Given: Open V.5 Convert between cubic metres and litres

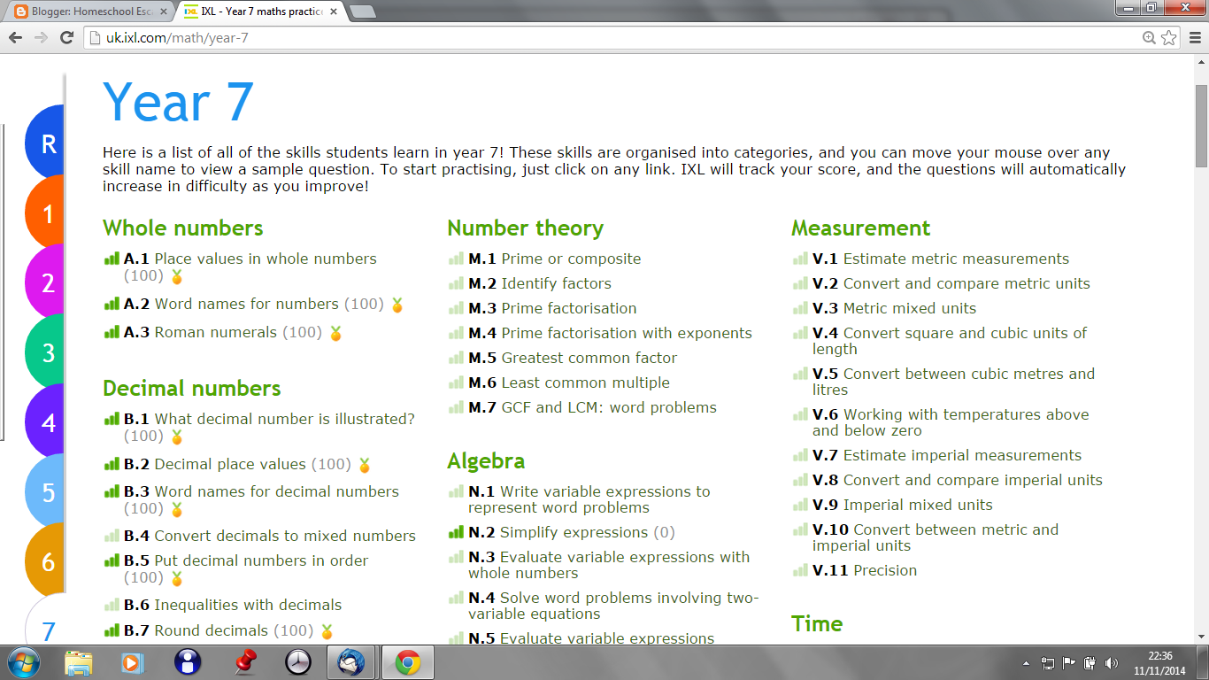Looking at the screenshot, I should 953,382.
